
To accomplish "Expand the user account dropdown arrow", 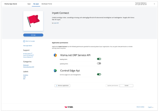I will pos(154,4).
